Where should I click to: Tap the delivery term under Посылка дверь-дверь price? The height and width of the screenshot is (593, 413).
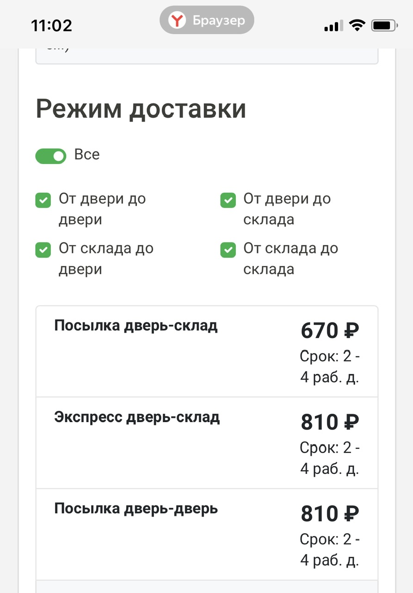pyautogui.click(x=330, y=550)
